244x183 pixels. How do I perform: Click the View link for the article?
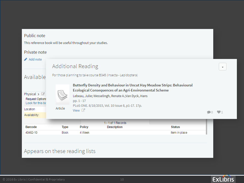[x=76, y=110]
